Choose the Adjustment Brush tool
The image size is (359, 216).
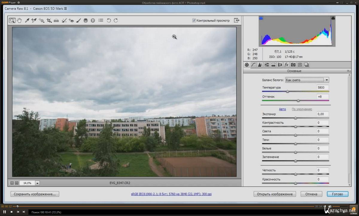[x=78, y=21]
